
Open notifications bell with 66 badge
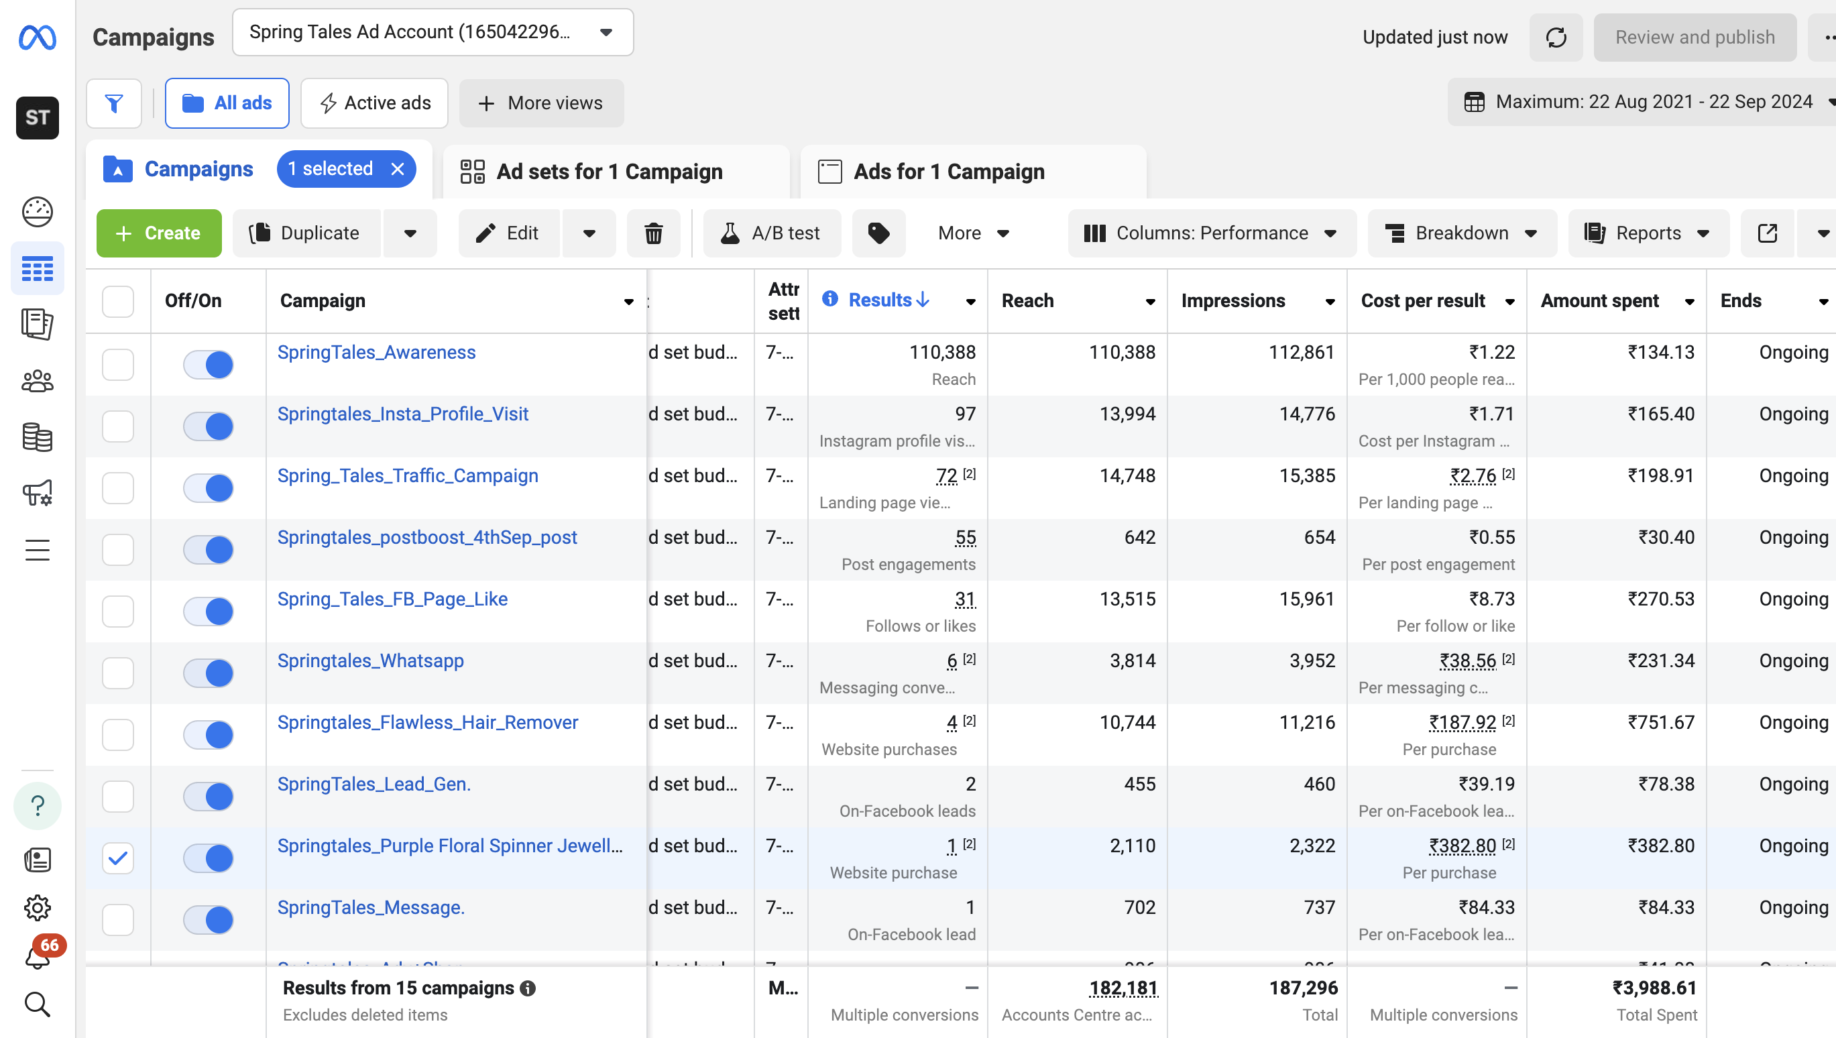point(37,956)
